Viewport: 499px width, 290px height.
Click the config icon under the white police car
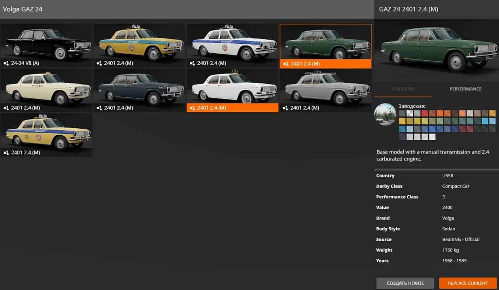(192, 63)
